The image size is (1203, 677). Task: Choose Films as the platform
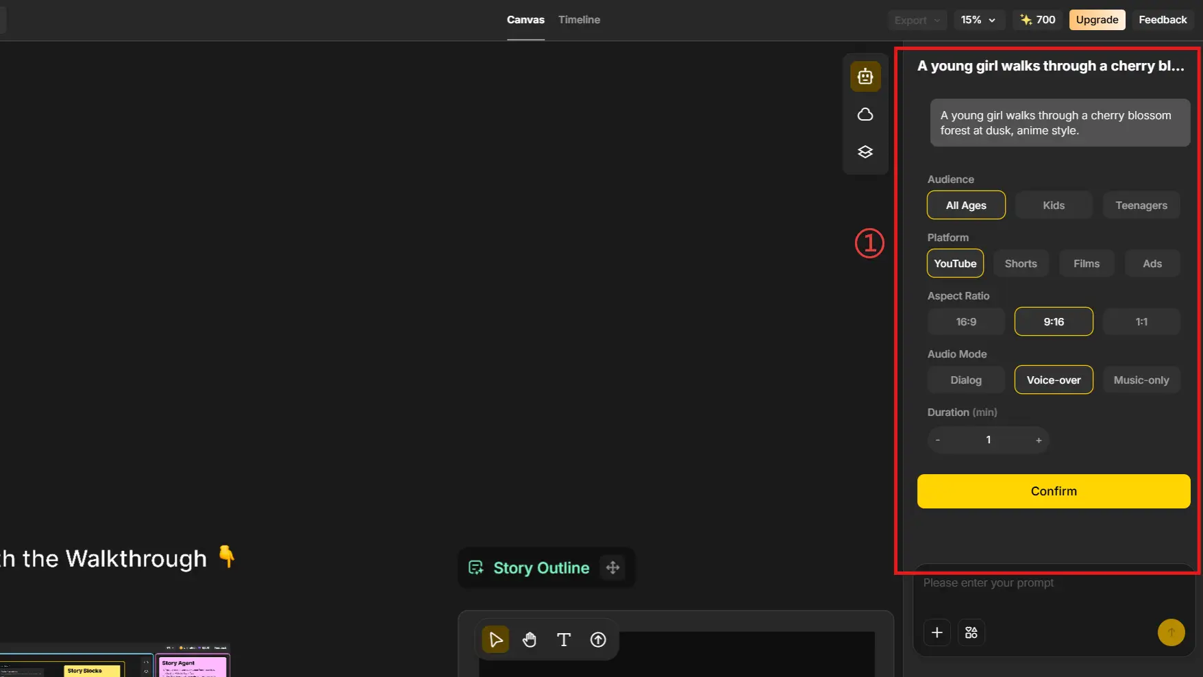click(1087, 263)
